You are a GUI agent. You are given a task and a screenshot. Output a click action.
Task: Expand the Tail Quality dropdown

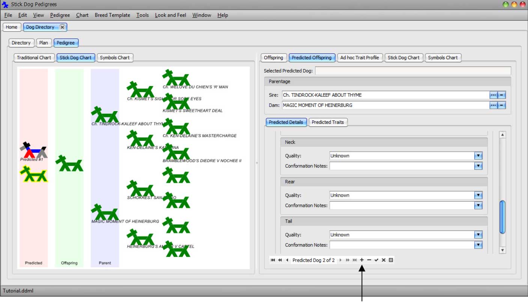[x=478, y=235]
